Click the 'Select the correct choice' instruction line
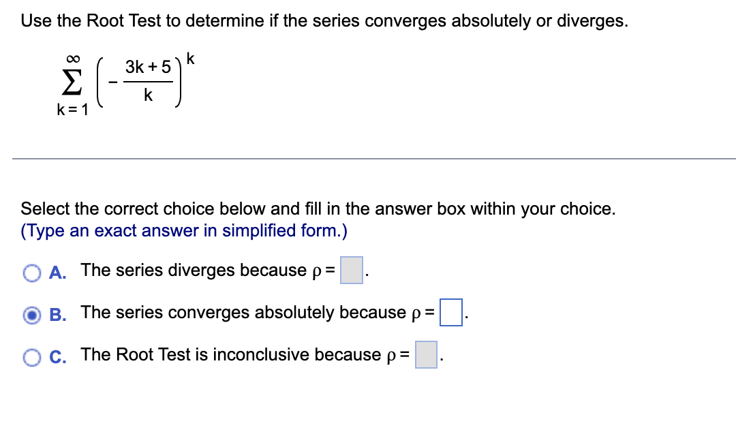The width and height of the screenshot is (736, 432). click(x=232, y=209)
